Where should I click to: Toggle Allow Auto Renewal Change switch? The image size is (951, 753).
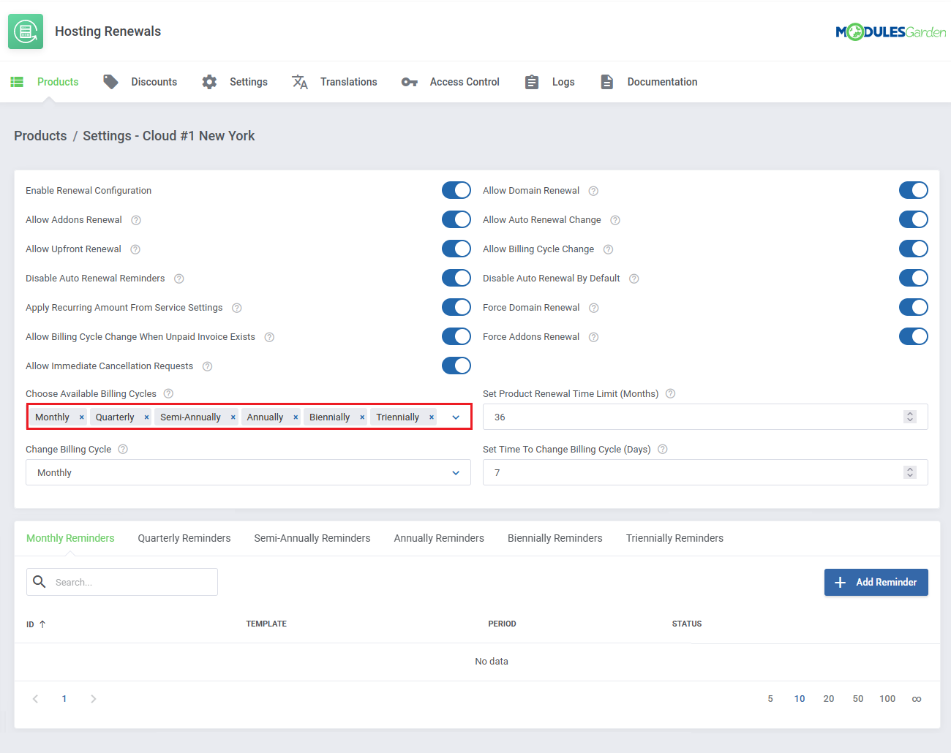coord(914,219)
